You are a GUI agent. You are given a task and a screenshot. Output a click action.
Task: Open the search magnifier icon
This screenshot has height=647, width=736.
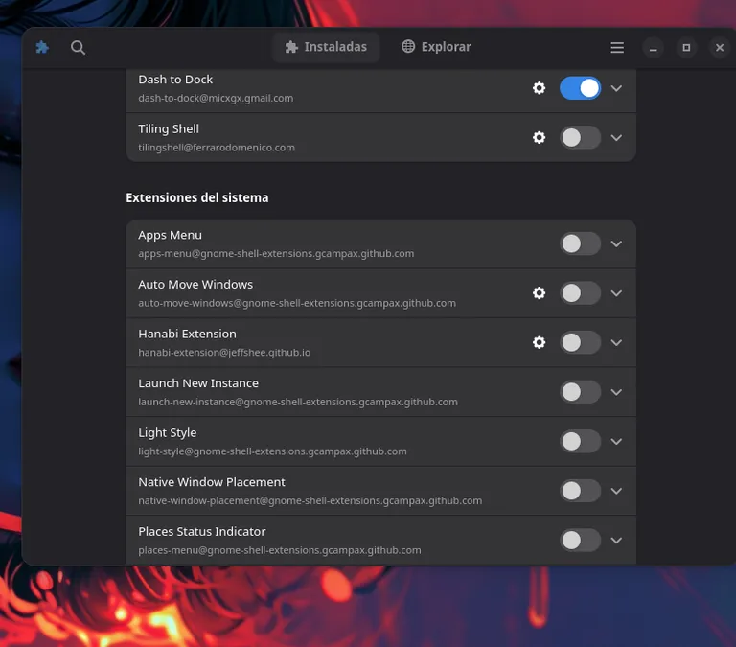(x=78, y=47)
